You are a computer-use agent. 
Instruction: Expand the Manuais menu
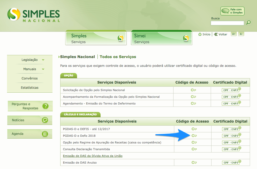pos(29,69)
